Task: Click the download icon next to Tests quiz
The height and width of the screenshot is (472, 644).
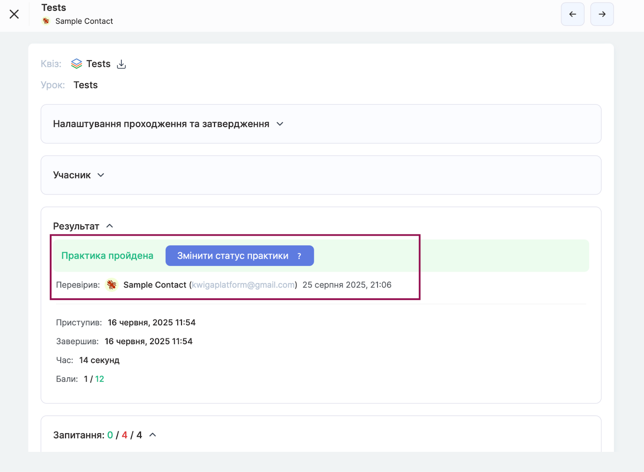Action: click(121, 64)
